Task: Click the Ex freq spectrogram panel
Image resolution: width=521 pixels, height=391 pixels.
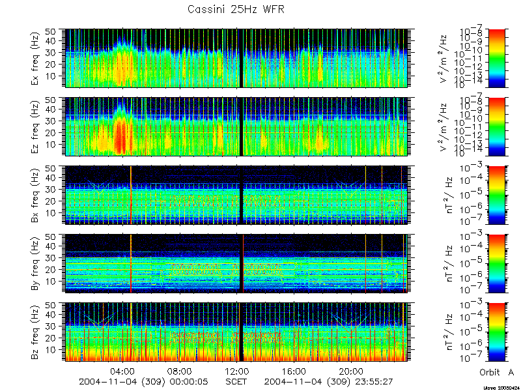Action: click(x=236, y=58)
